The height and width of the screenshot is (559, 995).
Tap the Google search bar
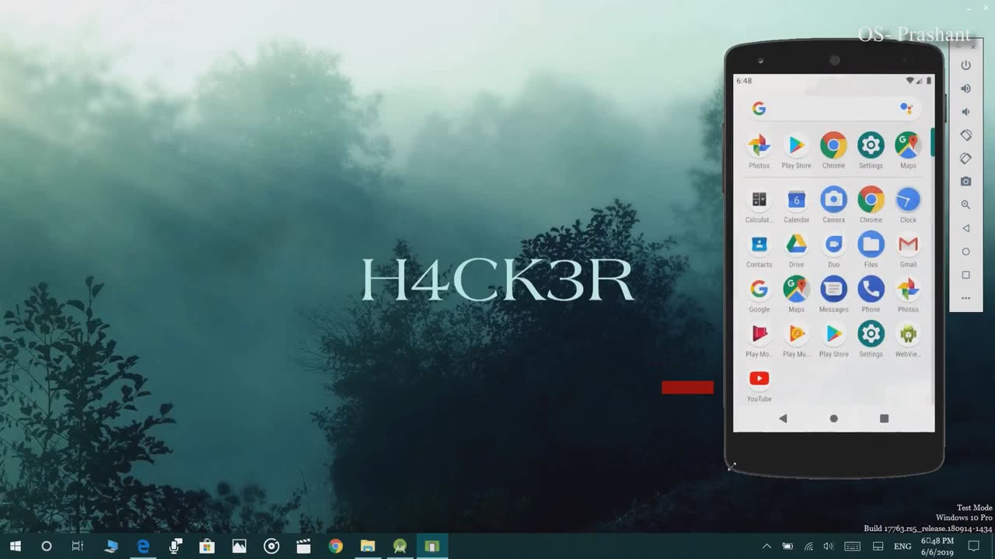(833, 109)
